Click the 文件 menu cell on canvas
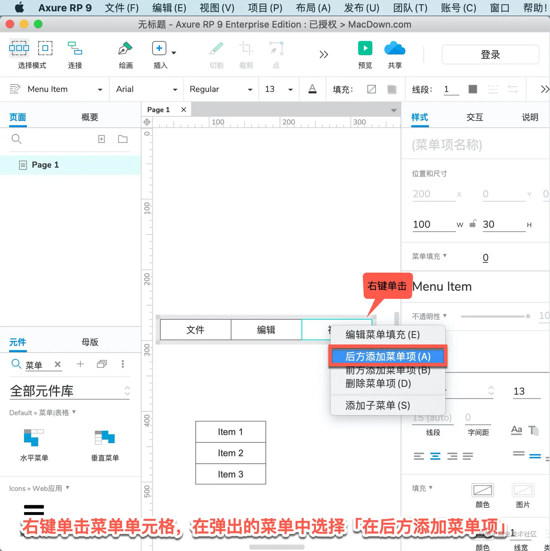 (195, 330)
